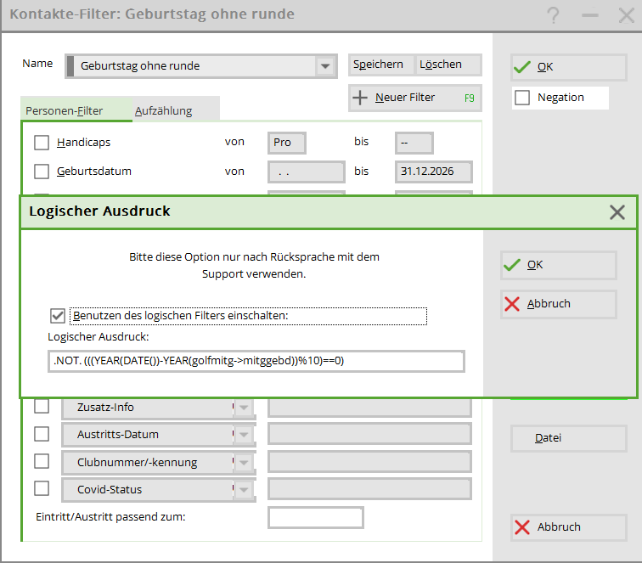Click the red X Abbruch at bottom right

pyautogui.click(x=567, y=527)
